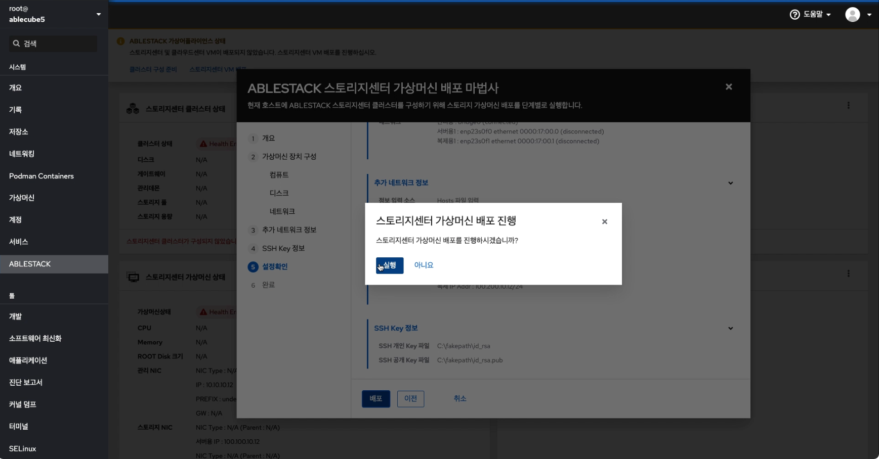Image resolution: width=879 pixels, height=459 pixels.
Task: Open the 도움말 help menu
Action: click(x=810, y=15)
